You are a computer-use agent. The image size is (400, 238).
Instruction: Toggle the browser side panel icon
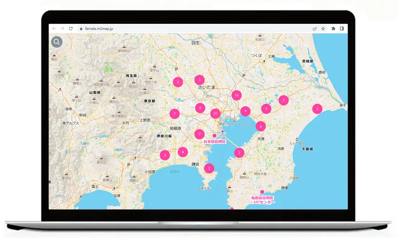point(341,29)
